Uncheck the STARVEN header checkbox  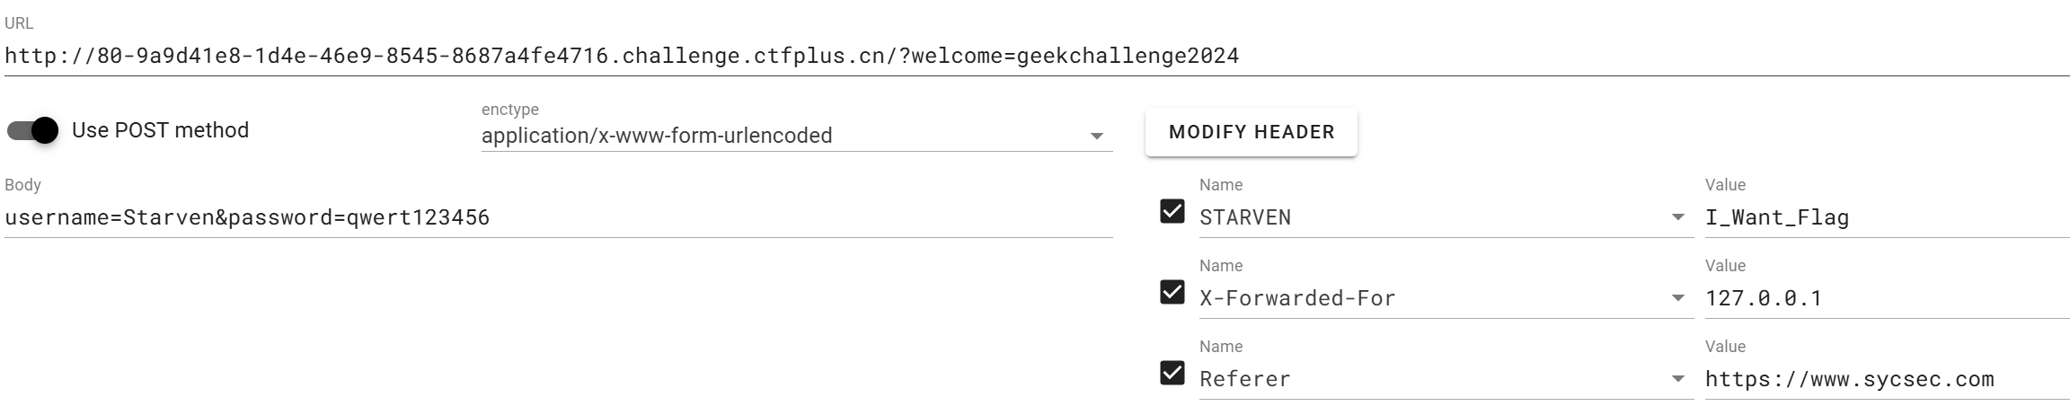(x=1172, y=212)
